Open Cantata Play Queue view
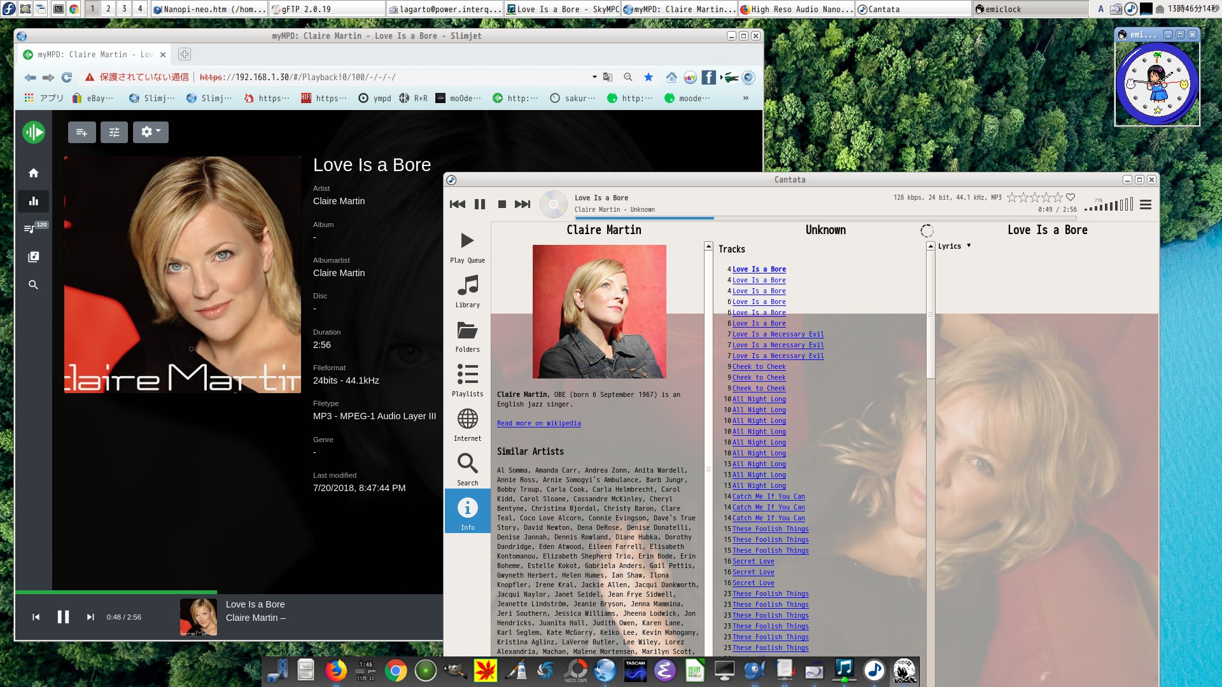 (467, 247)
